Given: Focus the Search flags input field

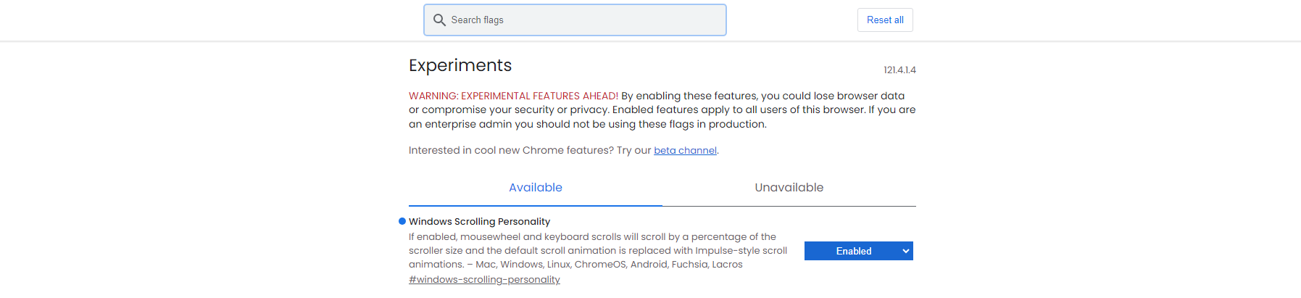Looking at the screenshot, I should 575,20.
